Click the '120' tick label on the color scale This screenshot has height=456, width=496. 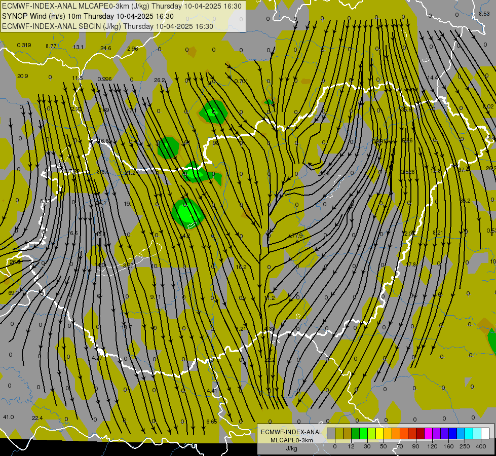pyautogui.click(x=432, y=446)
